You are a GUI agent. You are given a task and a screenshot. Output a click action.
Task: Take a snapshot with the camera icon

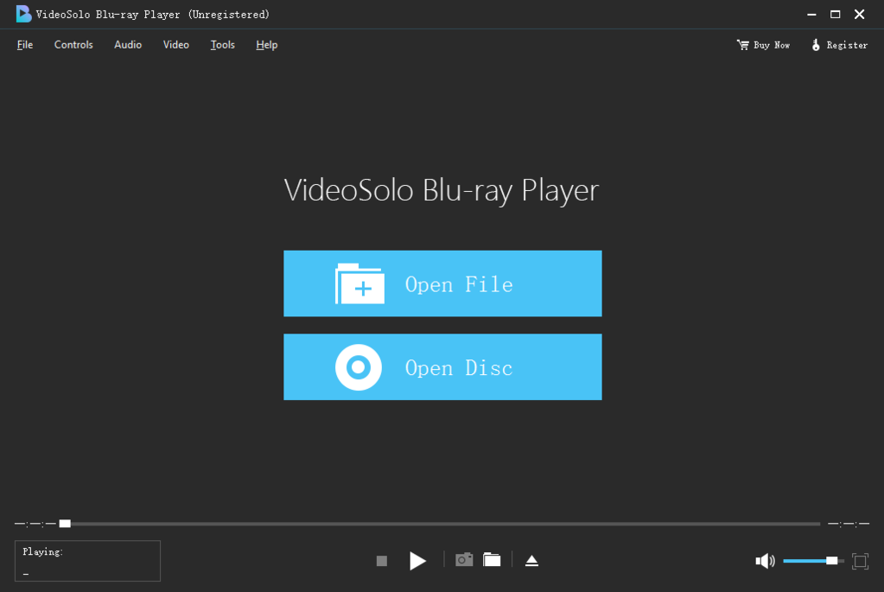pos(464,560)
